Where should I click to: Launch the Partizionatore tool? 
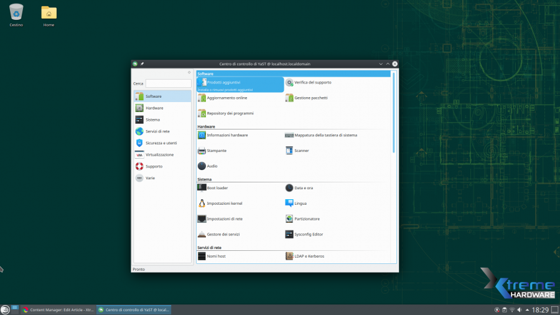coord(307,219)
